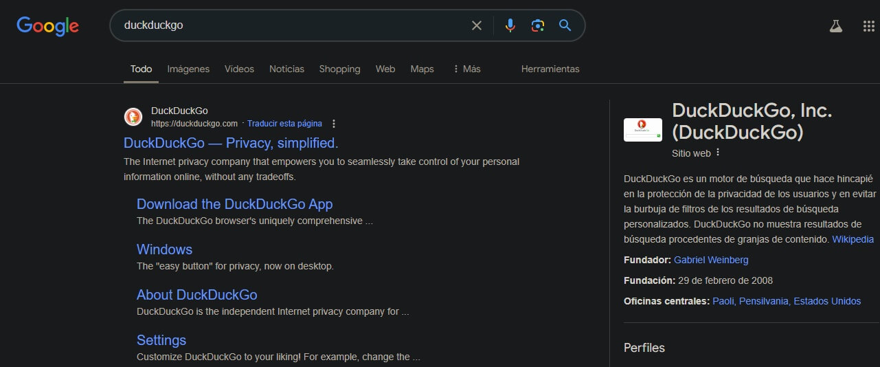Click the Fundación date 29 de febrero de 2008
This screenshot has width=880, height=367.
pyautogui.click(x=725, y=280)
